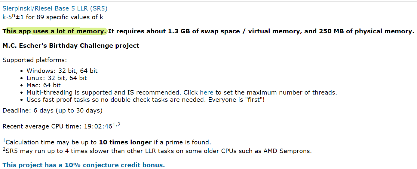Select the 'Supported platforms:' label
Image resolution: width=417 pixels, height=169 pixels.
click(35, 60)
